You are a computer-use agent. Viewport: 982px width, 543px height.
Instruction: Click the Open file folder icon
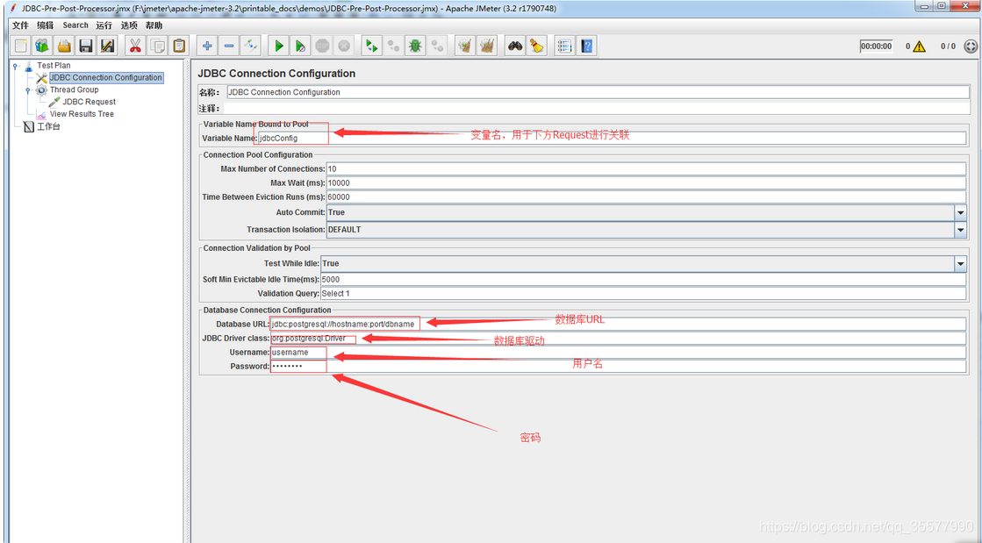pyautogui.click(x=64, y=46)
